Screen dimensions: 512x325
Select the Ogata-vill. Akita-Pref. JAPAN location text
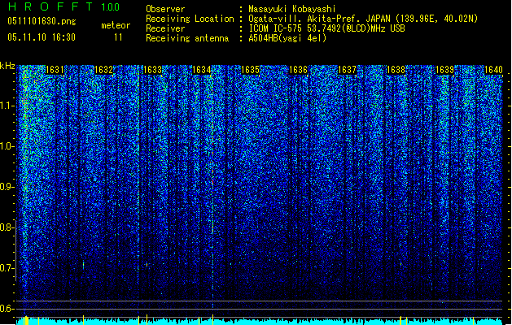pos(363,19)
